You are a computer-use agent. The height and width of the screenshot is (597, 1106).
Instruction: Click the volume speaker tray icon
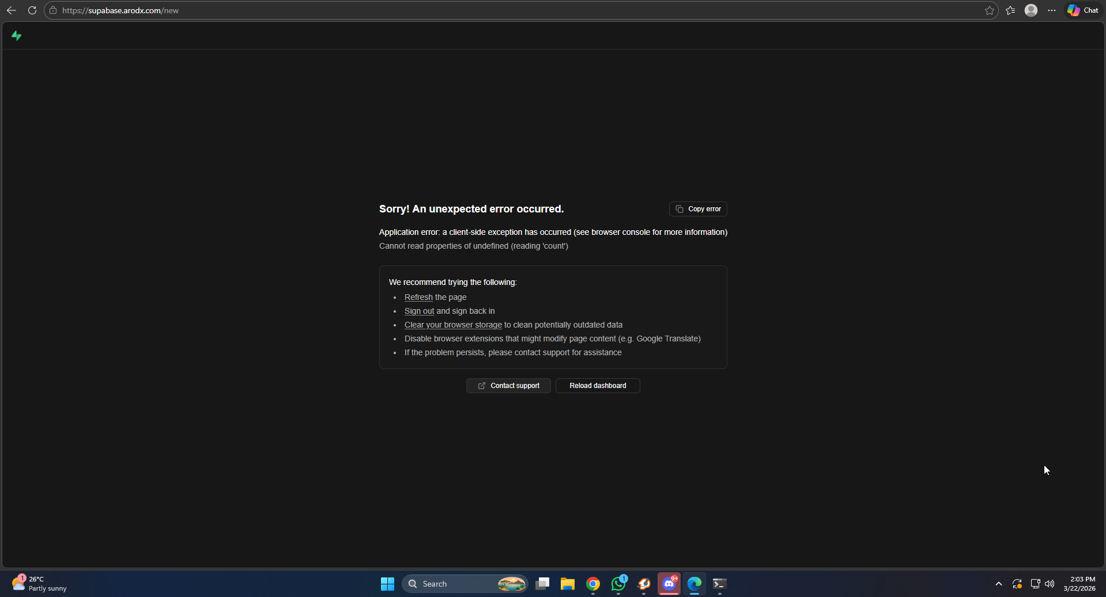pyautogui.click(x=1050, y=584)
